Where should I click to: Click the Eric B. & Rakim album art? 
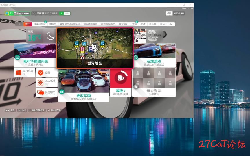(140, 36)
